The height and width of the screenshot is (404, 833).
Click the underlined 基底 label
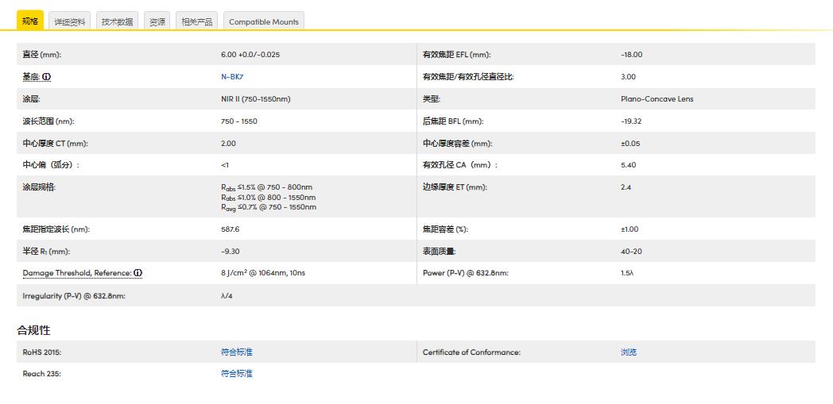[x=30, y=77]
